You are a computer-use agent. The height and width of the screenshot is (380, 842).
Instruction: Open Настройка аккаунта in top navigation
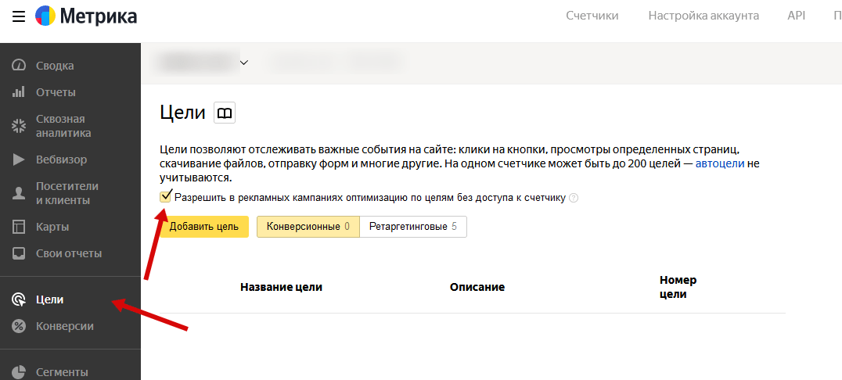coord(703,16)
